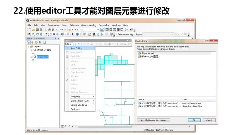Select parcel02sel in Start Editing list
This screenshot has width=240, height=135.
[x=149, y=53]
